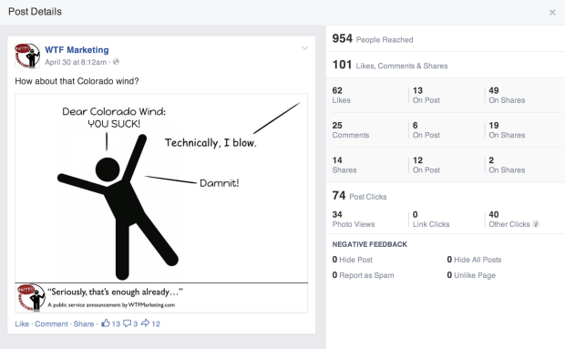Click 13 On Post likes value
The width and height of the screenshot is (565, 349).
pos(426,95)
